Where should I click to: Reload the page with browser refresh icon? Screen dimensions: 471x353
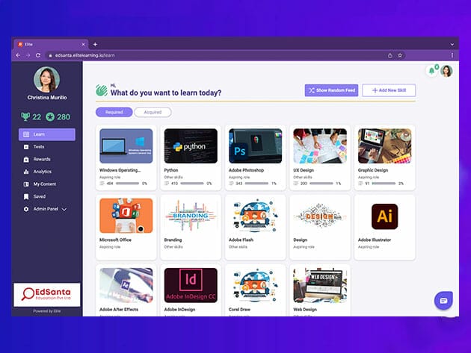point(38,55)
